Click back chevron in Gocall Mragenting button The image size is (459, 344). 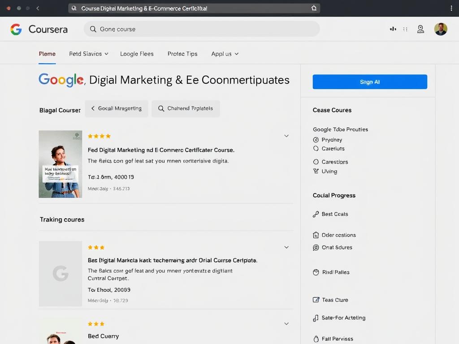[x=93, y=108]
